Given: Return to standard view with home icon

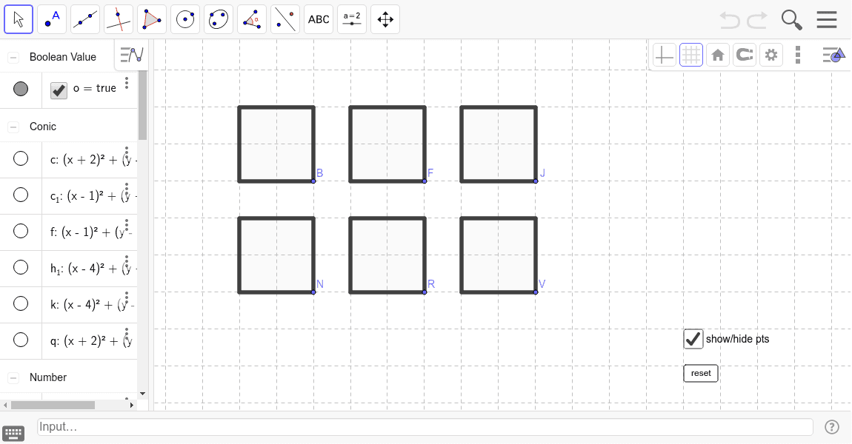Looking at the screenshot, I should [x=718, y=55].
